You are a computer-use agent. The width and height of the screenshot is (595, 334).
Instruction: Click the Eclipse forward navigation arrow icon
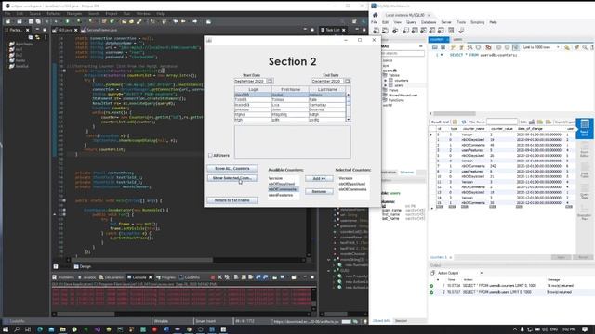[x=194, y=21]
